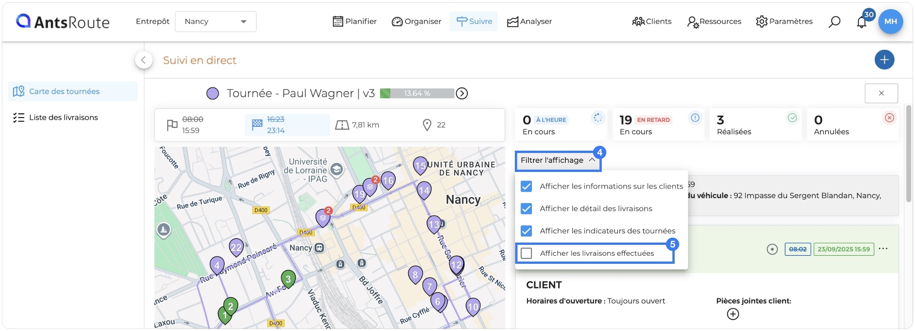915x331 pixels.
Task: Click the À l'heure en cours card
Action: pyautogui.click(x=561, y=125)
